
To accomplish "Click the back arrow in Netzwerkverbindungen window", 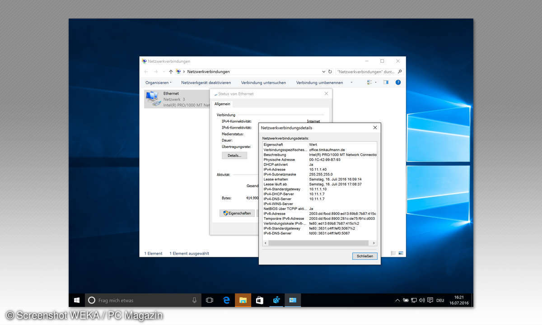I will [146, 72].
